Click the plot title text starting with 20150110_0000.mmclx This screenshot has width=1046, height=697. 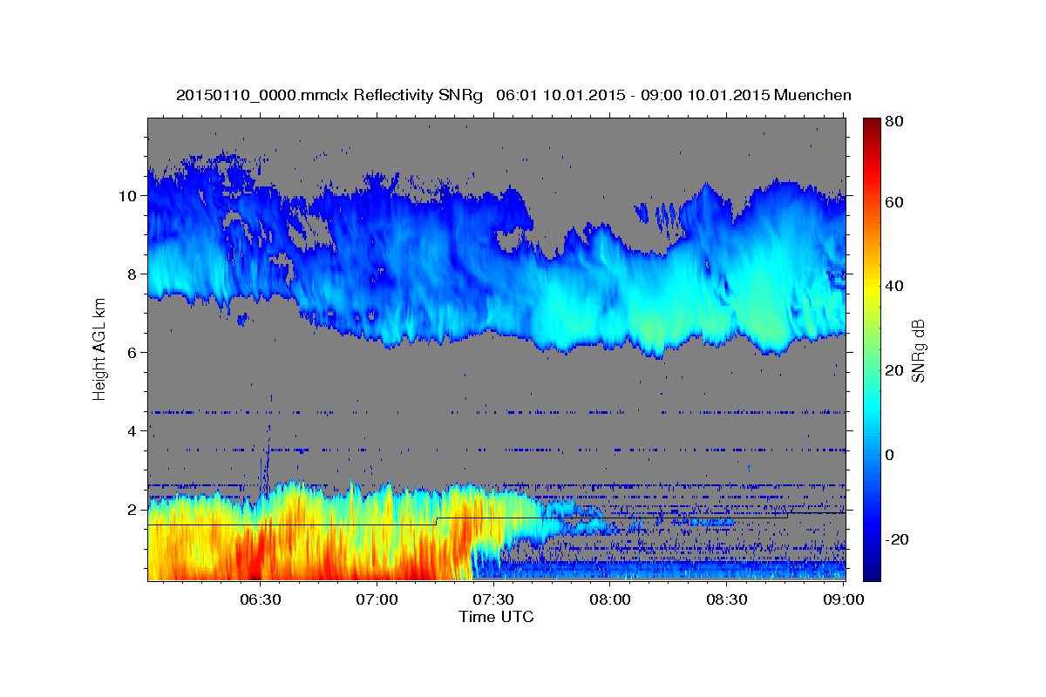tap(513, 95)
